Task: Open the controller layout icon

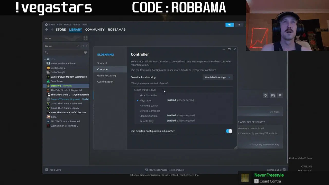Action: pos(273,95)
